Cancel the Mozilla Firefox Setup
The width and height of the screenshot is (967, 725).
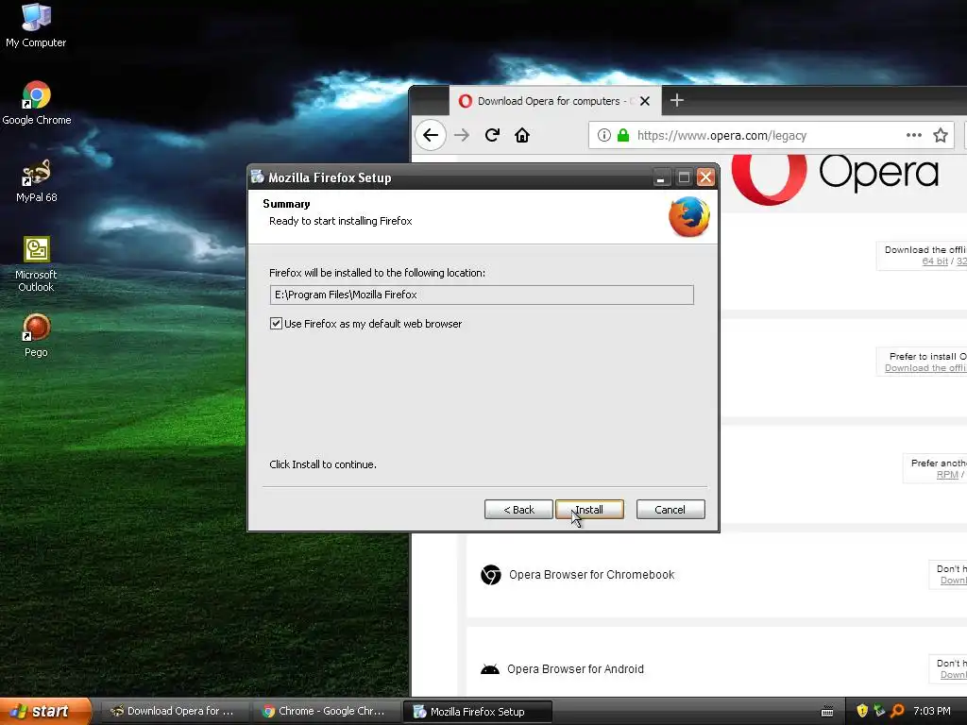(x=670, y=510)
